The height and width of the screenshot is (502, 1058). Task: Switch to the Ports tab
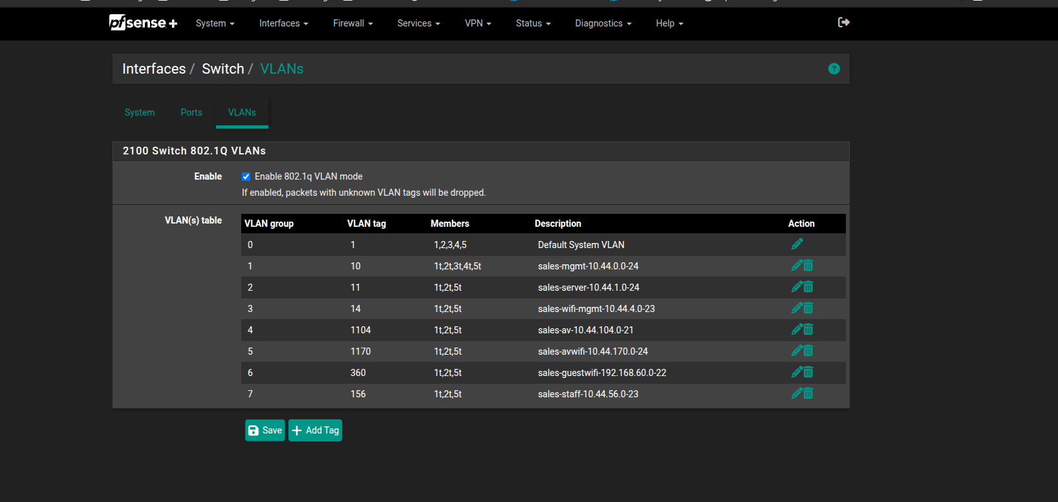click(191, 112)
